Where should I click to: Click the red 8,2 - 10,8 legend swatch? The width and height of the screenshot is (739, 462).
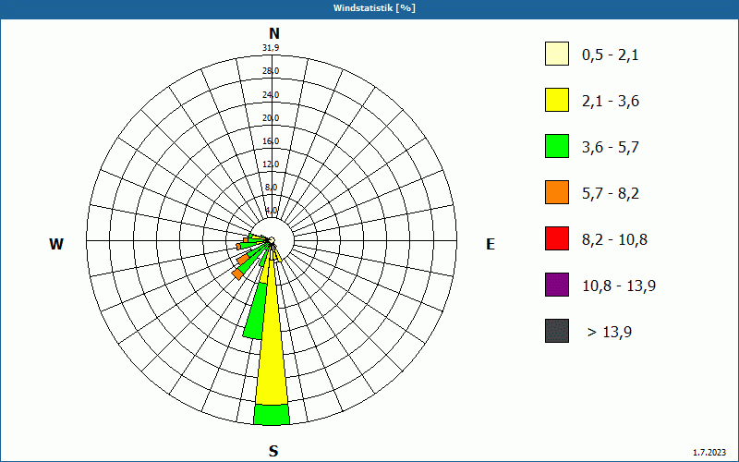557,238
